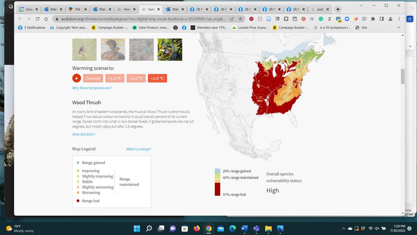
Task: Play the warming scenario animation
Action: [77, 78]
